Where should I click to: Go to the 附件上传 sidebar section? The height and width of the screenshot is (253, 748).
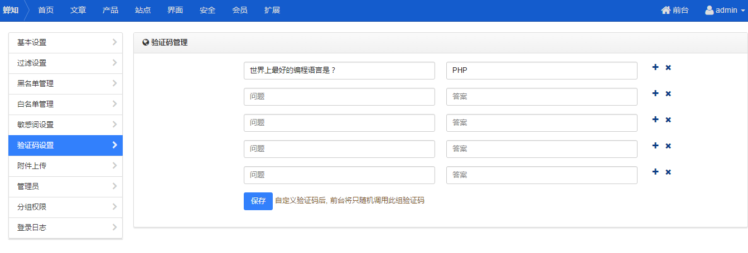tap(65, 166)
